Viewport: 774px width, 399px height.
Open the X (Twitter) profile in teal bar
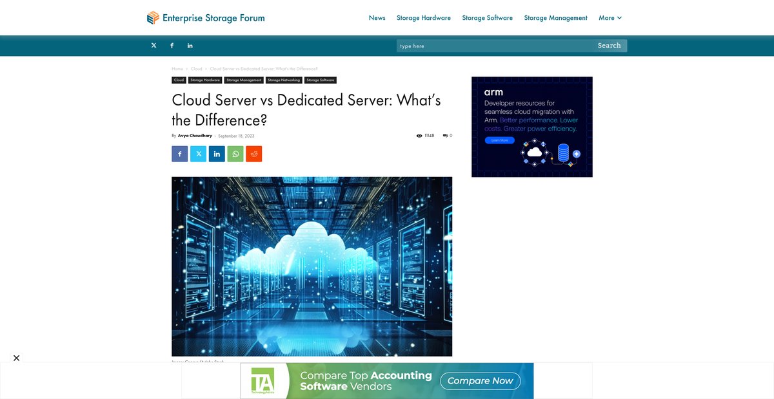[x=154, y=46]
